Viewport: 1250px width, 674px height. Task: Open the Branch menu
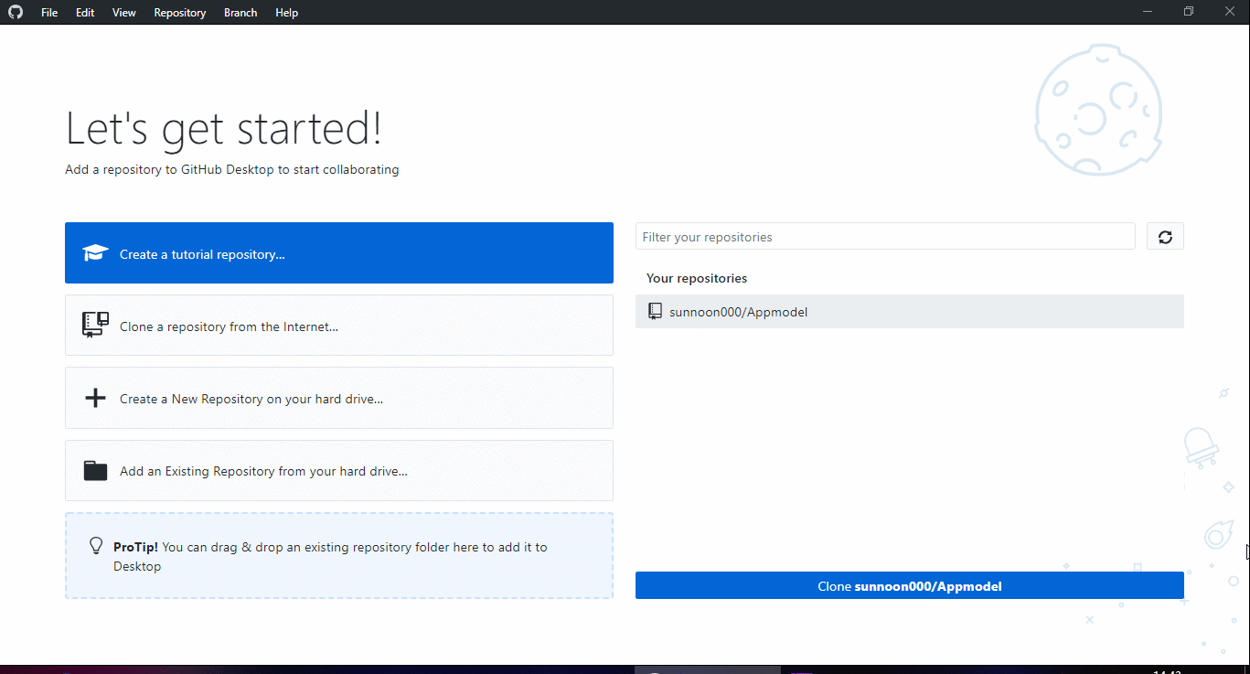pos(240,13)
